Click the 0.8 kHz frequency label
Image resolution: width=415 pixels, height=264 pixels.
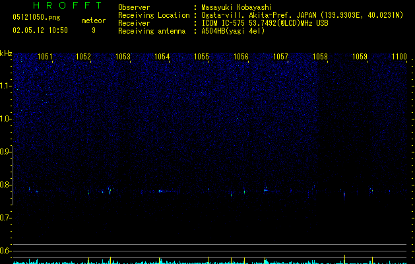[x=5, y=185]
